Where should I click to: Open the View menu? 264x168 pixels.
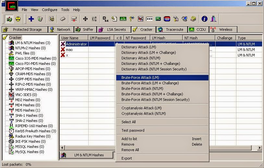click(x=34, y=10)
